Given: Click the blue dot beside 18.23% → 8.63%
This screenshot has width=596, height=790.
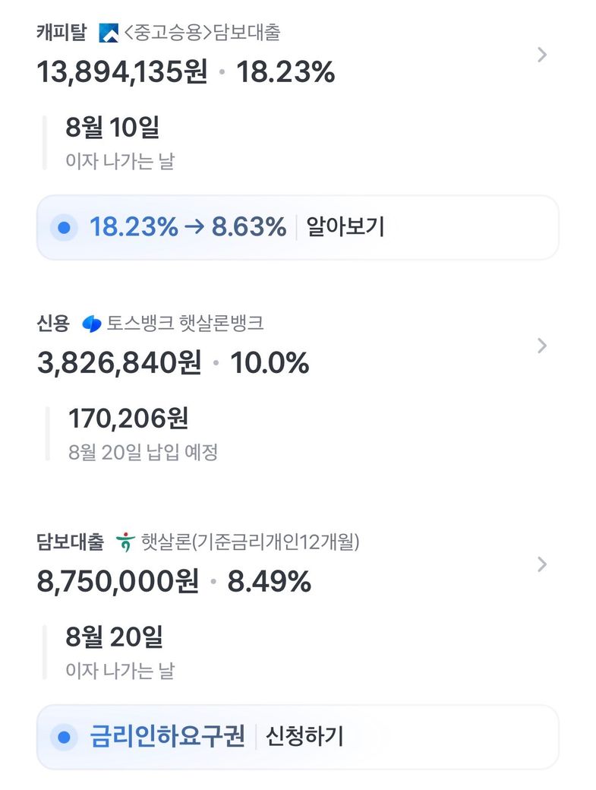Looking at the screenshot, I should (x=64, y=228).
